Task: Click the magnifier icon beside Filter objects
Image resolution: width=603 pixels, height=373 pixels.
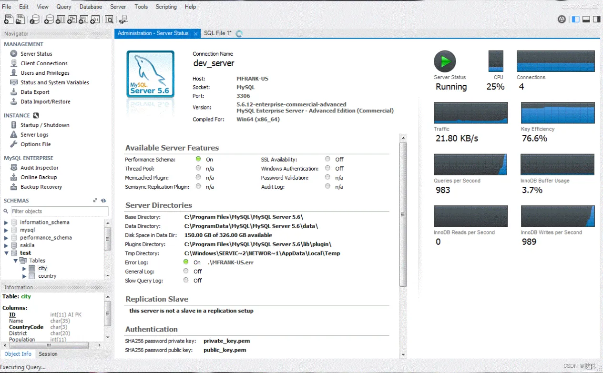Action: coord(6,211)
